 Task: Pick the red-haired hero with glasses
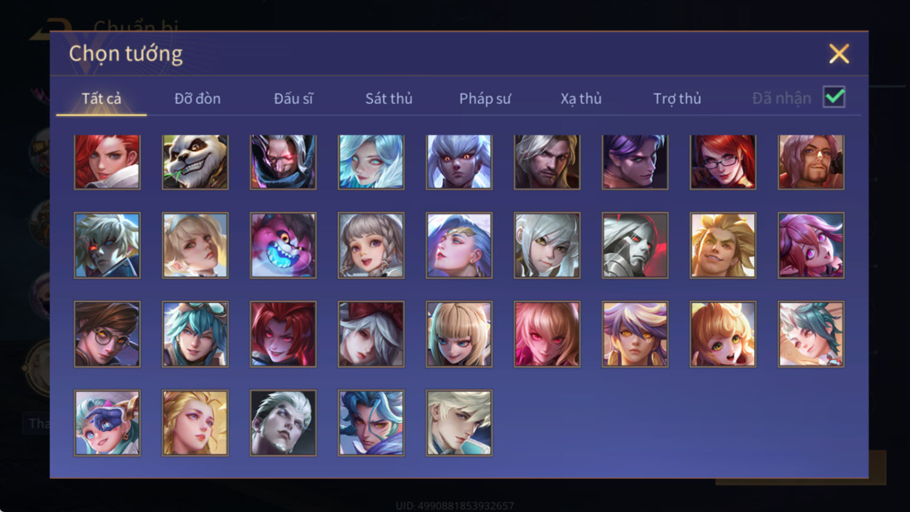click(x=723, y=162)
